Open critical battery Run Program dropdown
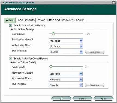 pyautogui.click(x=66, y=85)
